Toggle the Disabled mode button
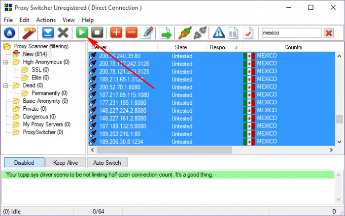Viewport: 345px width, 216px height. 24,162
